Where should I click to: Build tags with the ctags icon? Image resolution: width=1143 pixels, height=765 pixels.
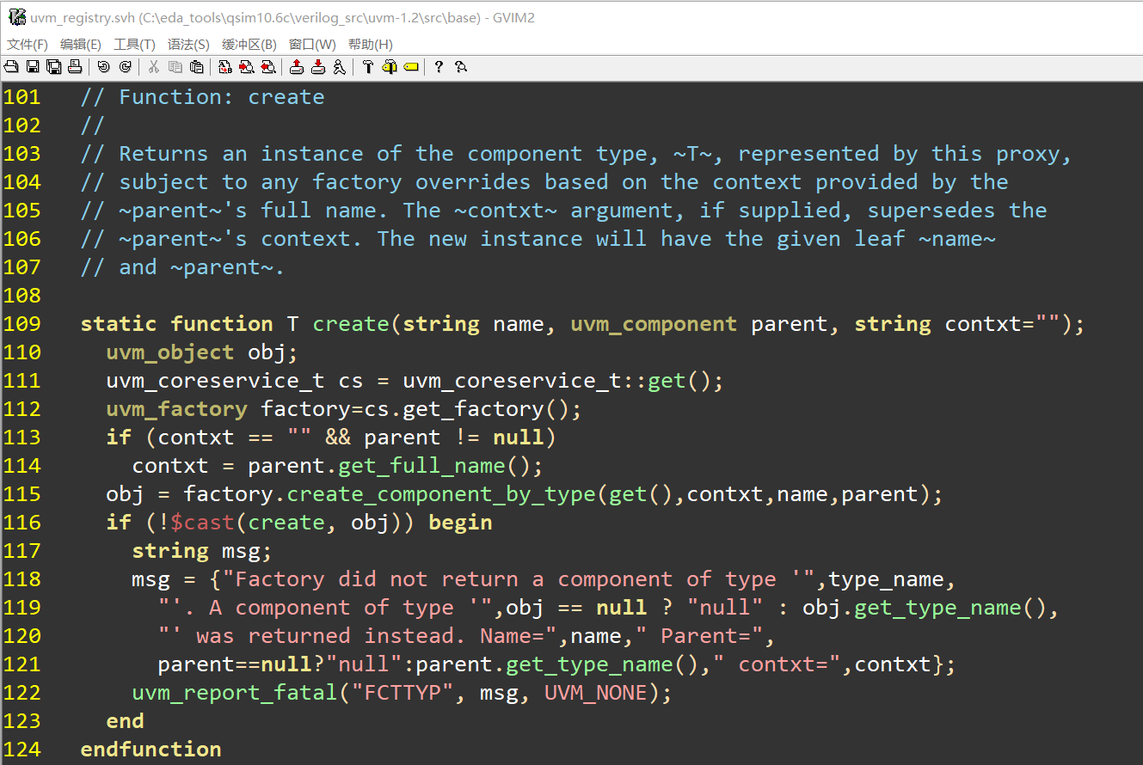click(x=390, y=67)
